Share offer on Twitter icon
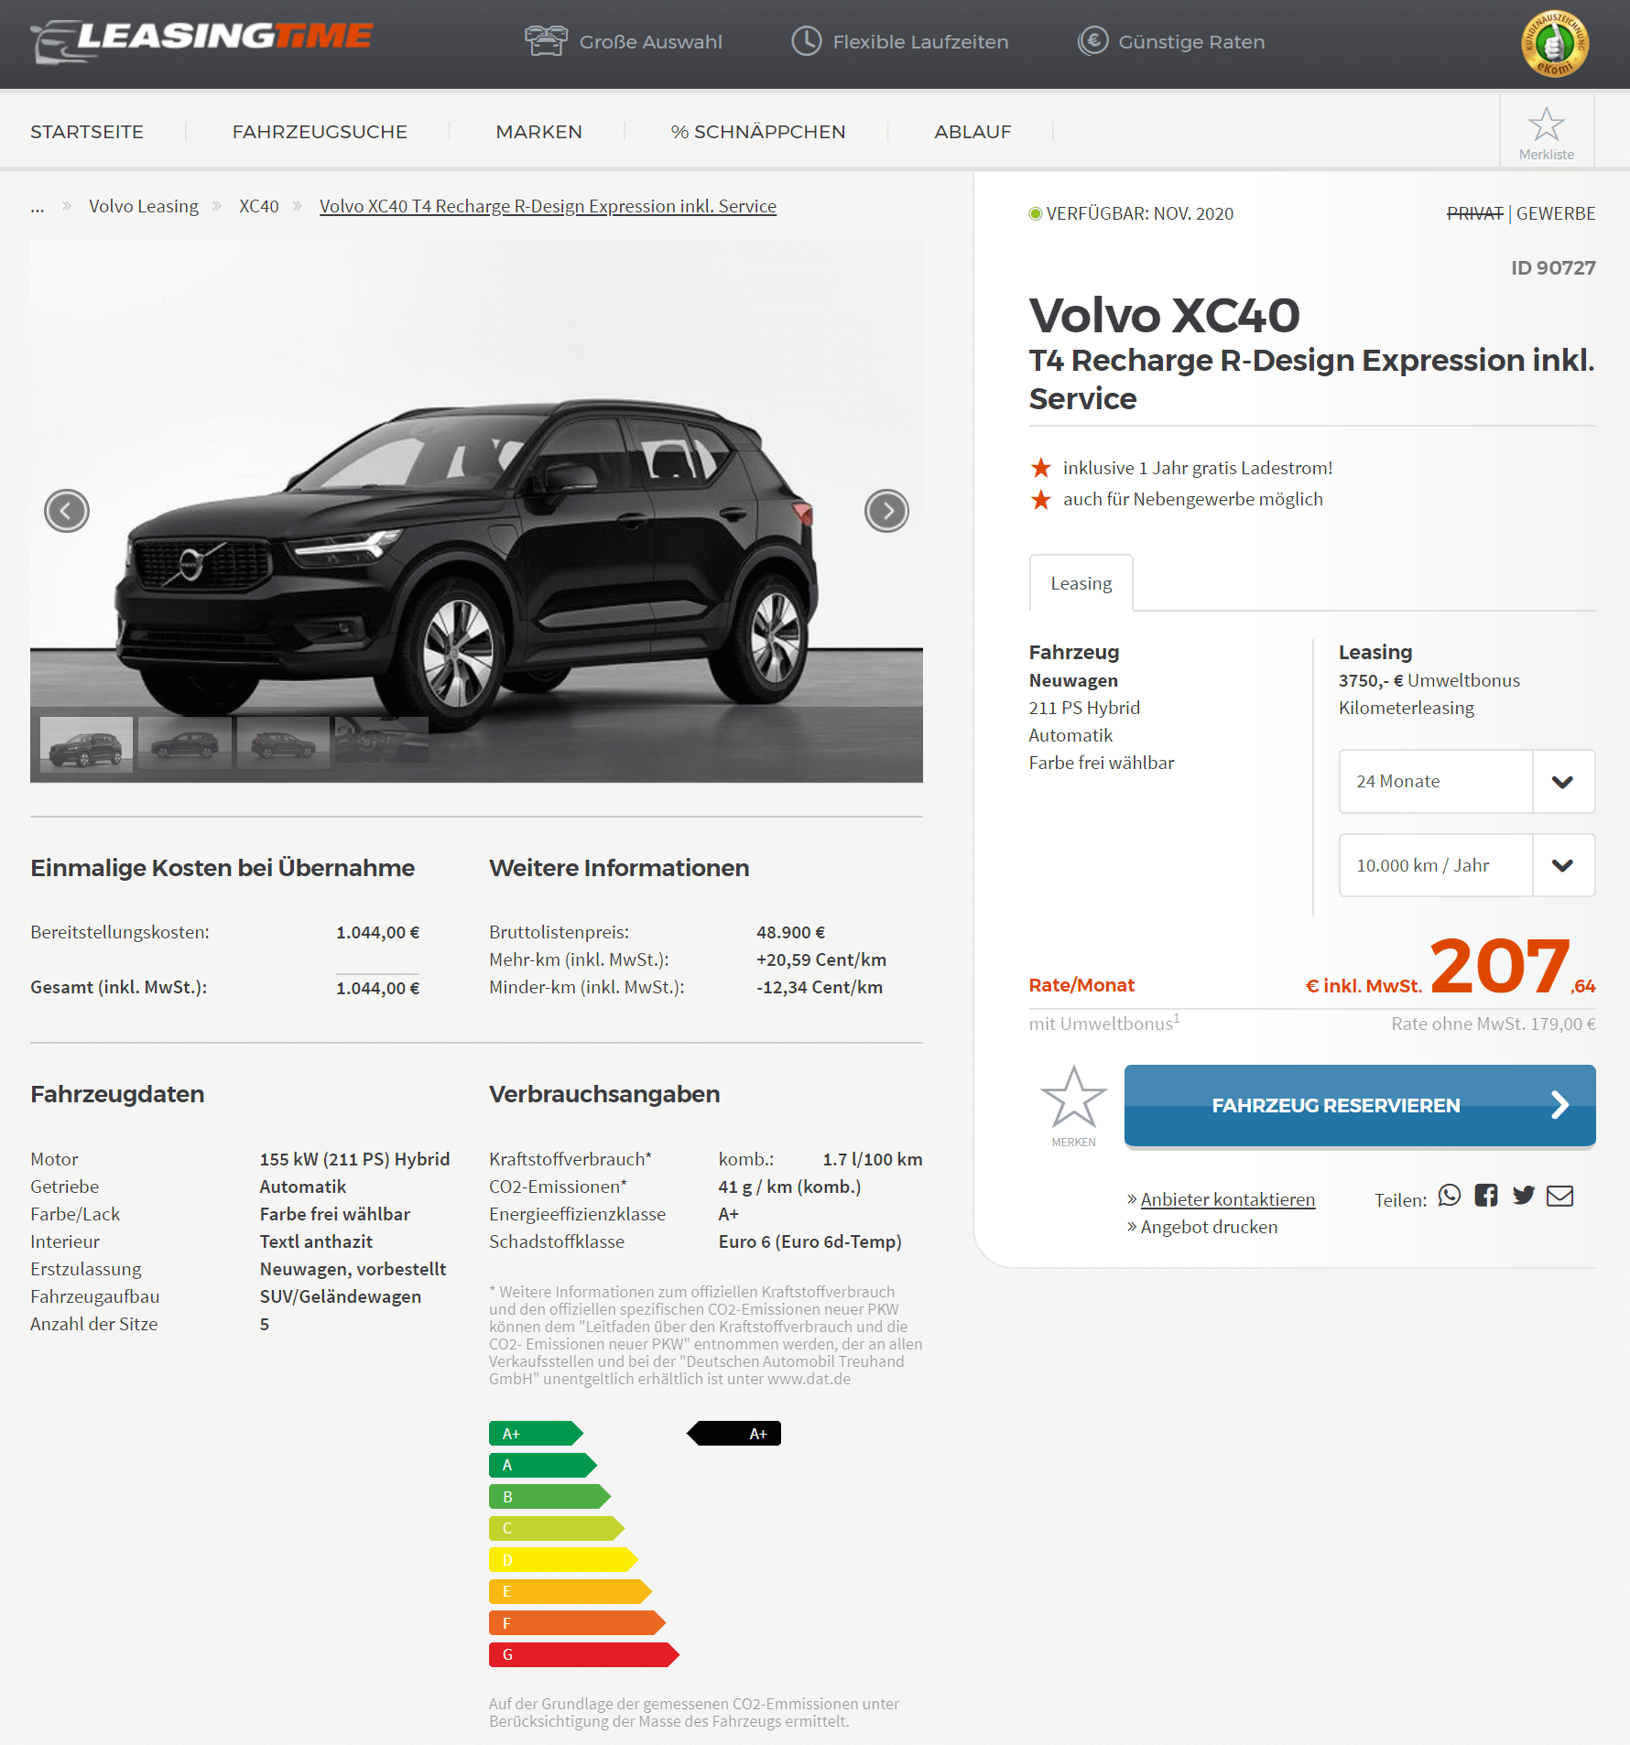This screenshot has width=1630, height=1745. point(1523,1196)
